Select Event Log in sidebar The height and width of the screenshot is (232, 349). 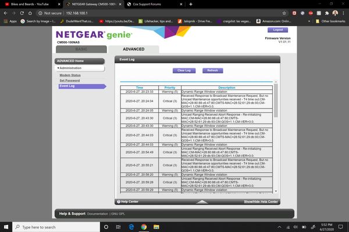tap(82, 86)
